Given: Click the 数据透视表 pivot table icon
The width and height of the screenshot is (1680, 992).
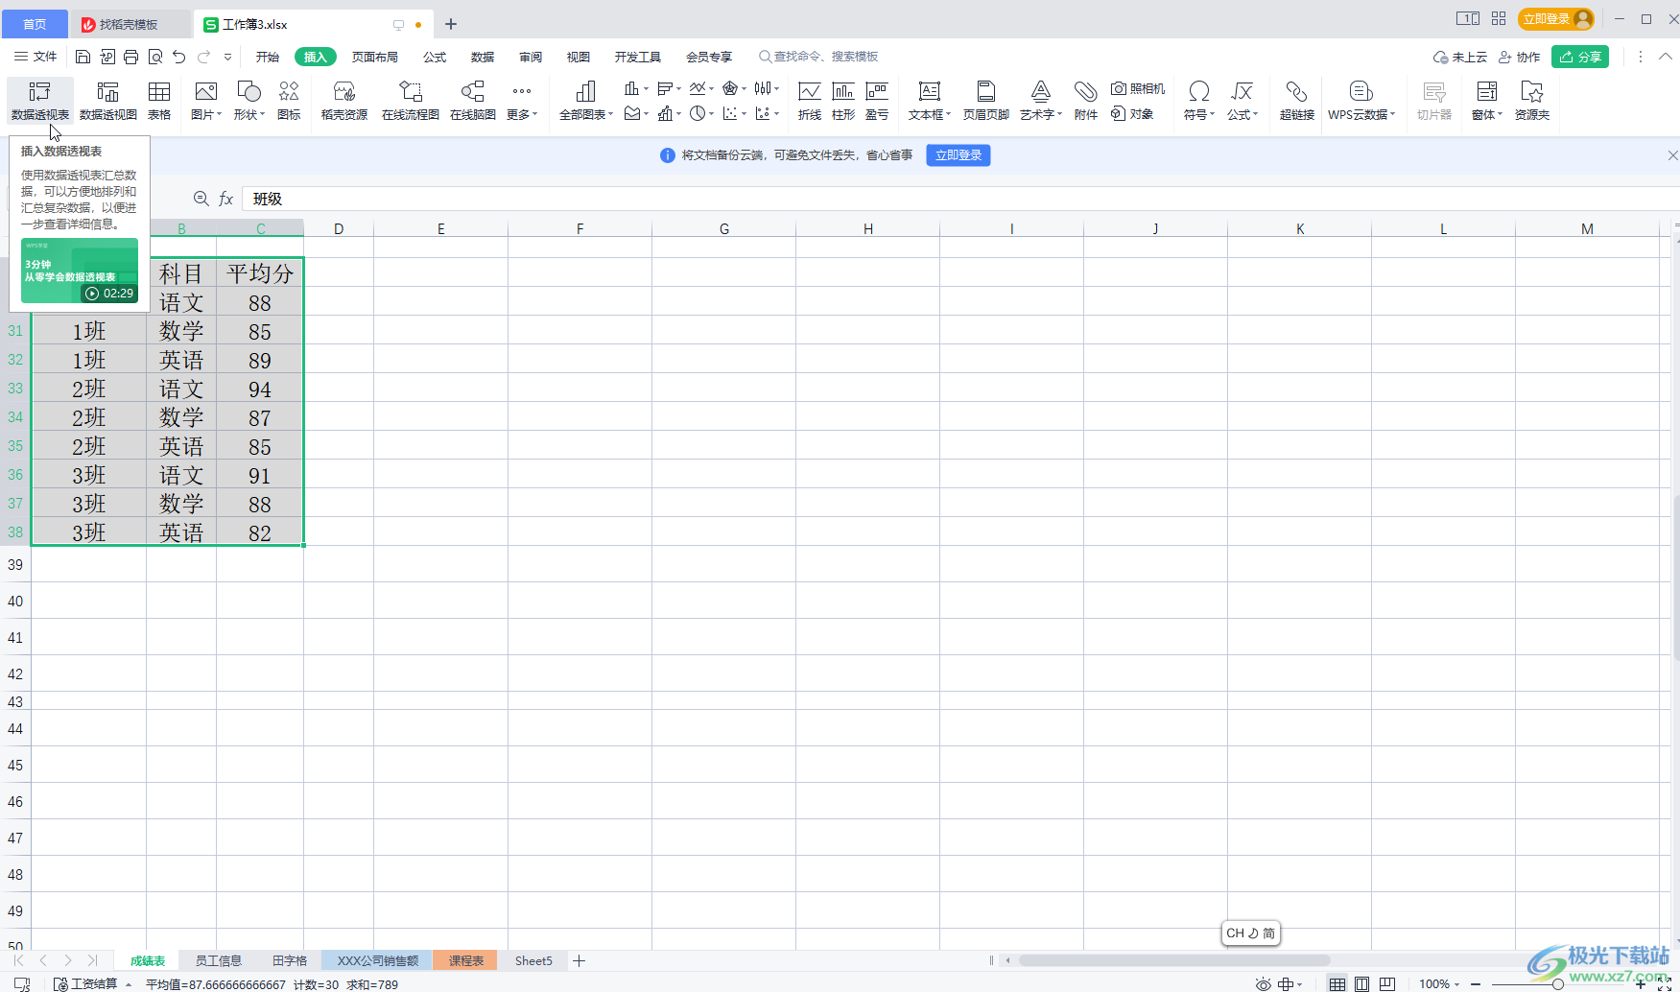Looking at the screenshot, I should 39,101.
